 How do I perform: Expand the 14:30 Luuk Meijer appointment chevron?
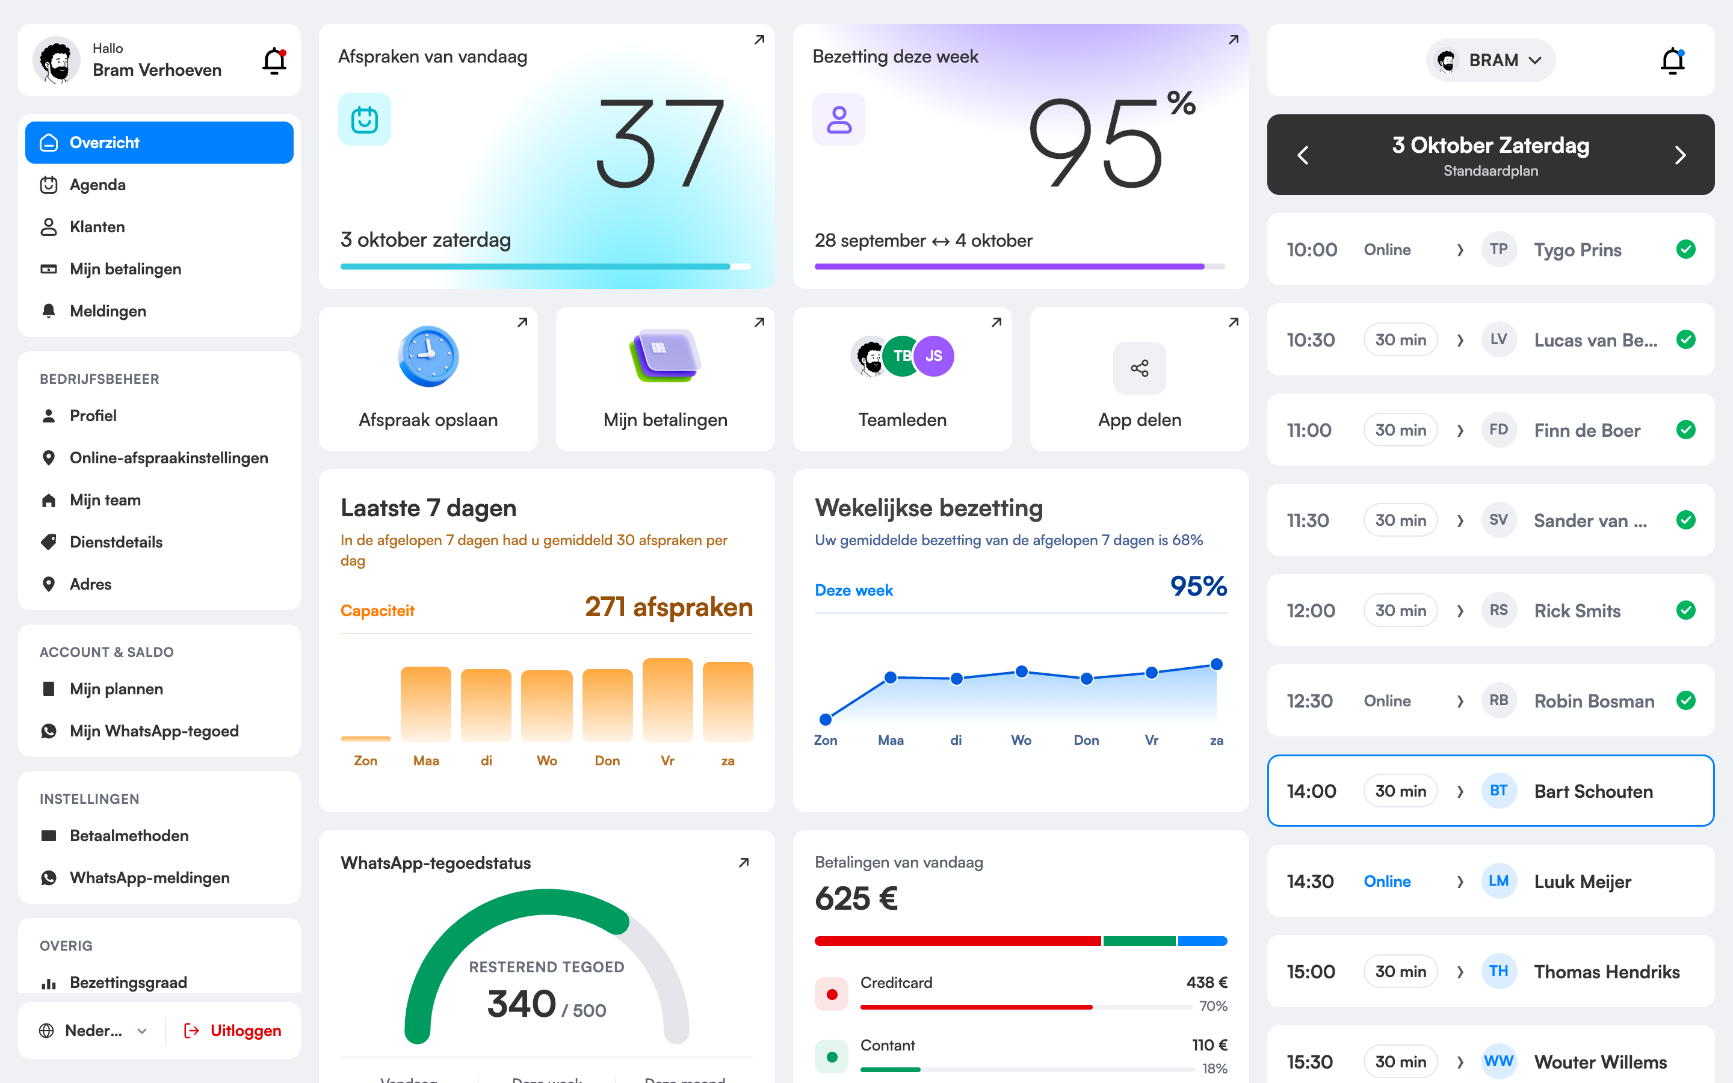tap(1460, 881)
